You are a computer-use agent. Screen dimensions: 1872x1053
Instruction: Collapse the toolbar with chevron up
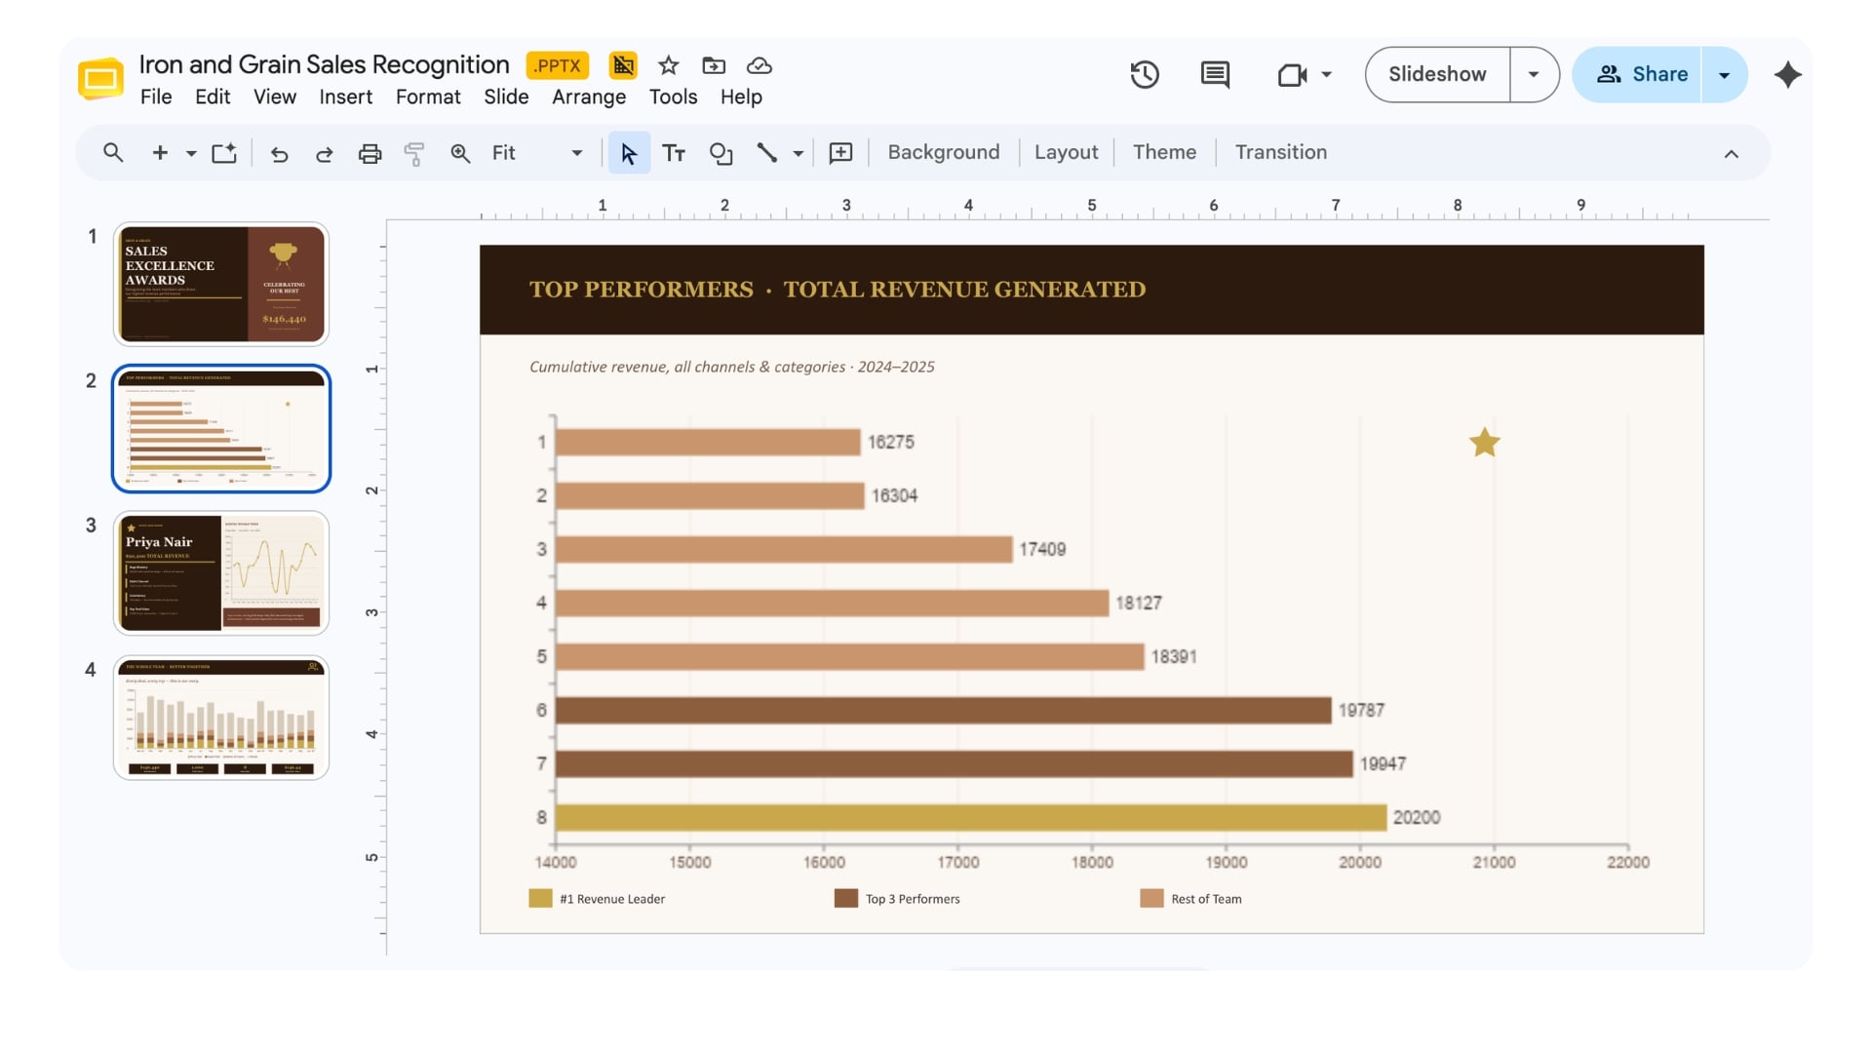click(1732, 154)
